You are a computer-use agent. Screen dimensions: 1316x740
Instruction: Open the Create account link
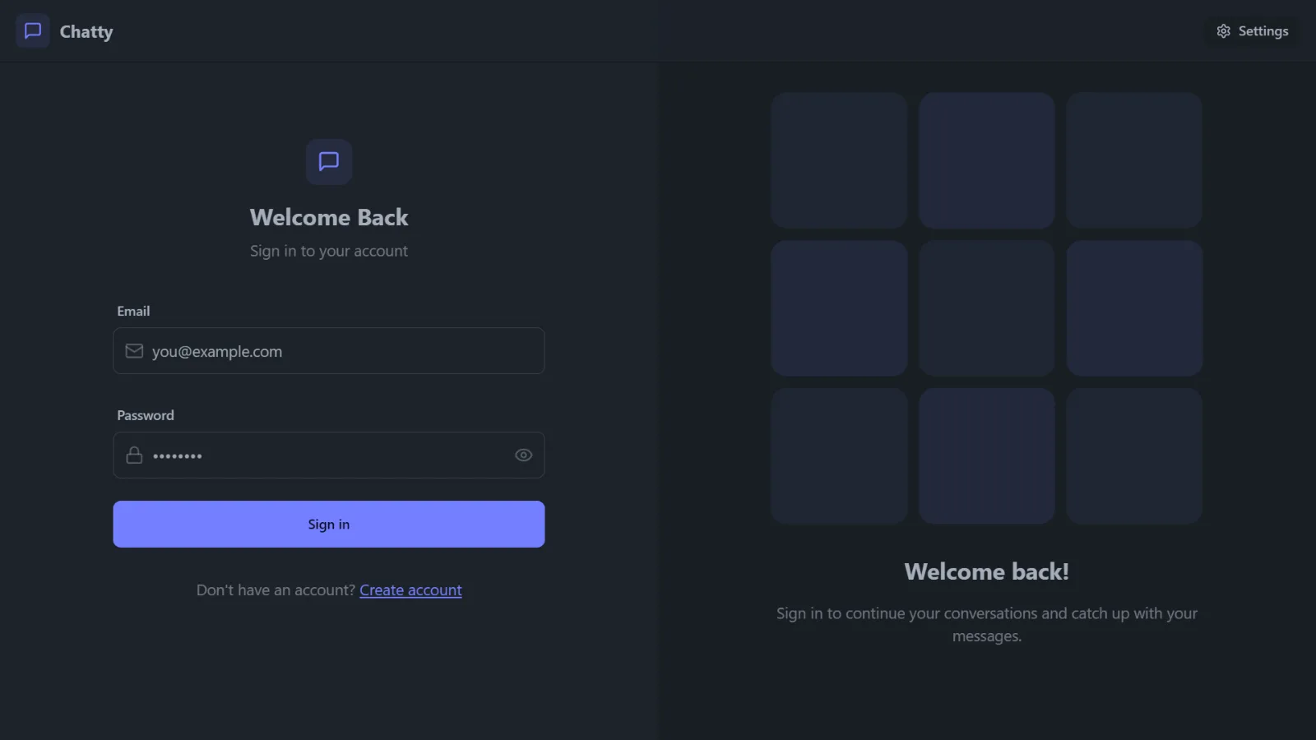coord(410,590)
